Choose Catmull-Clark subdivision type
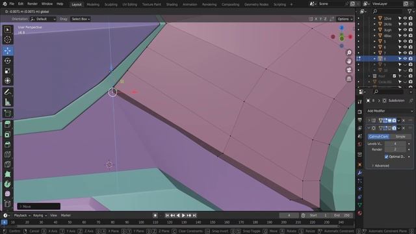The height and width of the screenshot is (234, 416). [x=378, y=136]
